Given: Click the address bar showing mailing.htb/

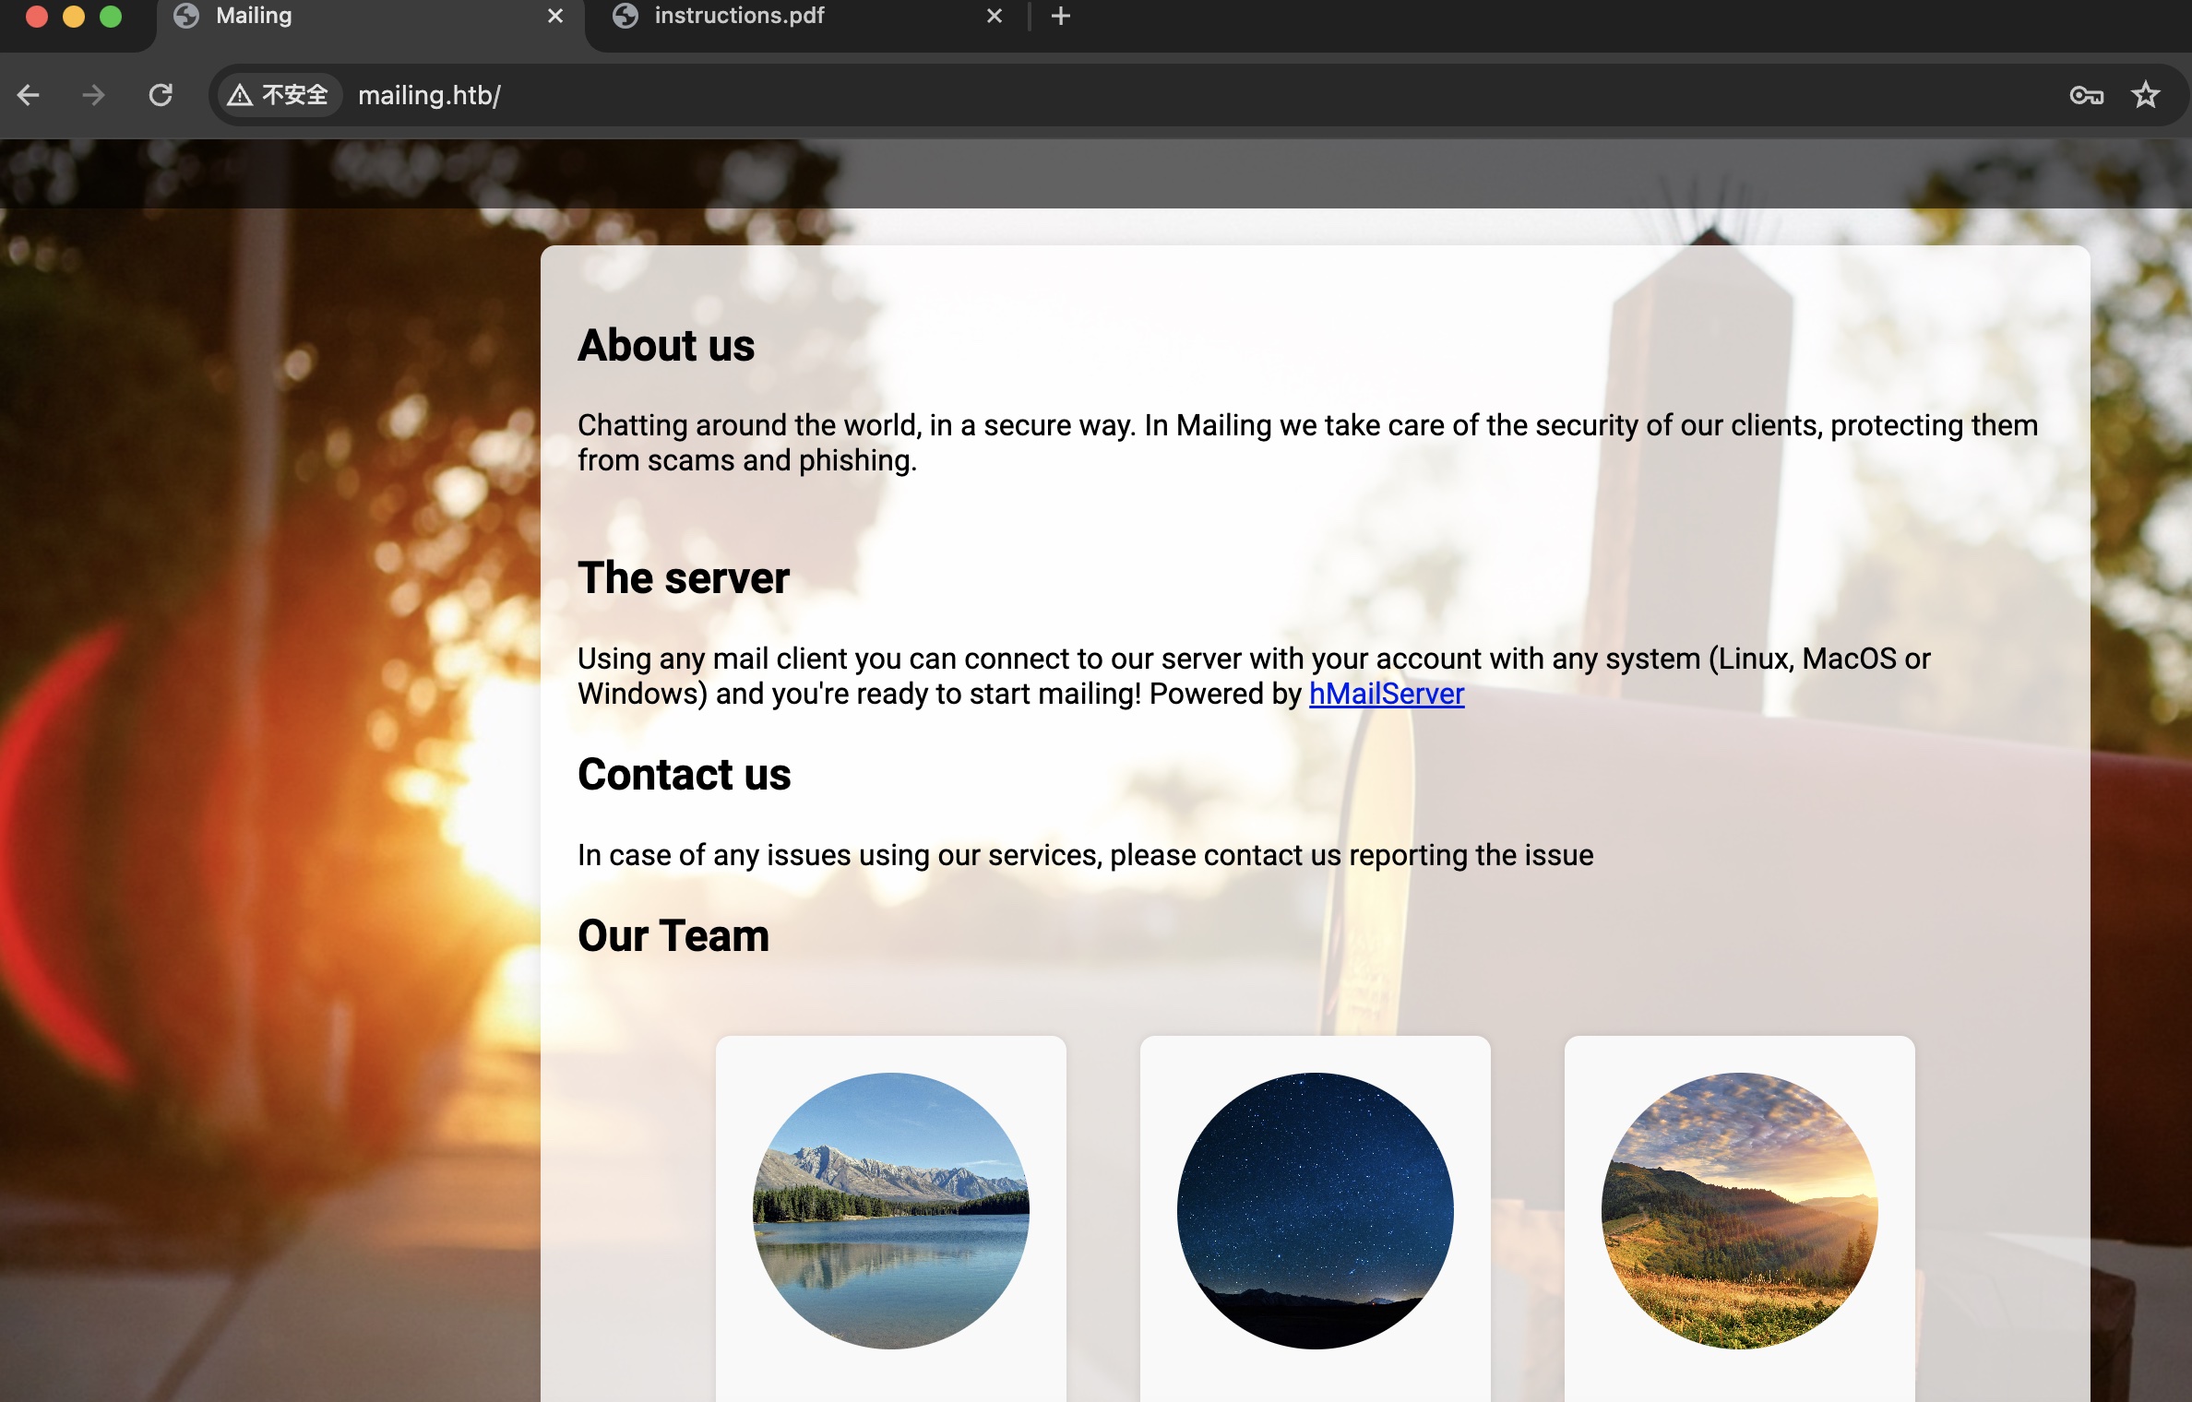Looking at the screenshot, I should [x=1107, y=95].
